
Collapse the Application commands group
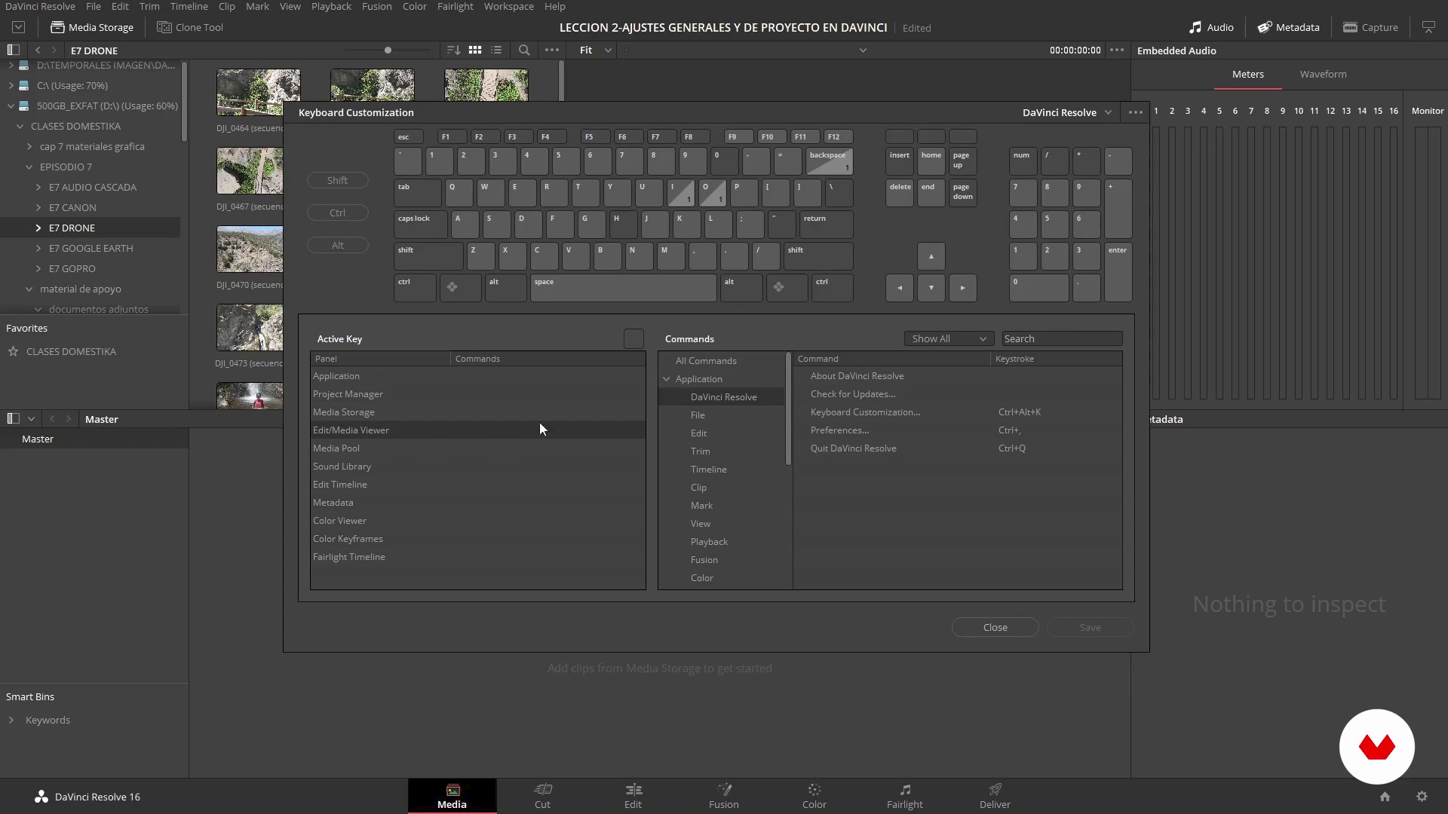(667, 379)
